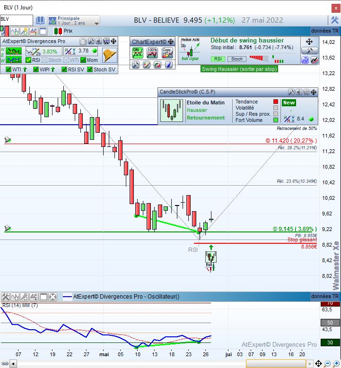
Task: Click black line chart icon in swing panel
Action: (314, 60)
